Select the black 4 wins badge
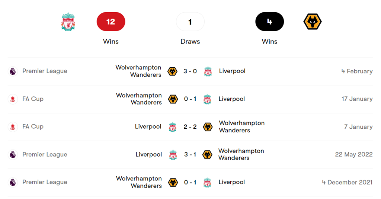381x199 pixels. [x=269, y=22]
